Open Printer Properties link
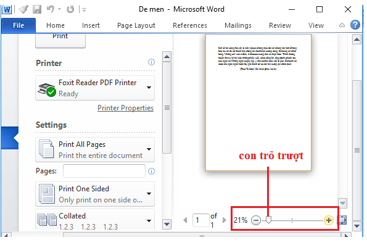Viewport: 367px width, 245px height. (125, 108)
